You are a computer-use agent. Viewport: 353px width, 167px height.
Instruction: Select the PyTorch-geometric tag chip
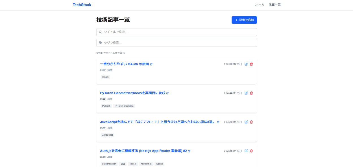(124, 106)
